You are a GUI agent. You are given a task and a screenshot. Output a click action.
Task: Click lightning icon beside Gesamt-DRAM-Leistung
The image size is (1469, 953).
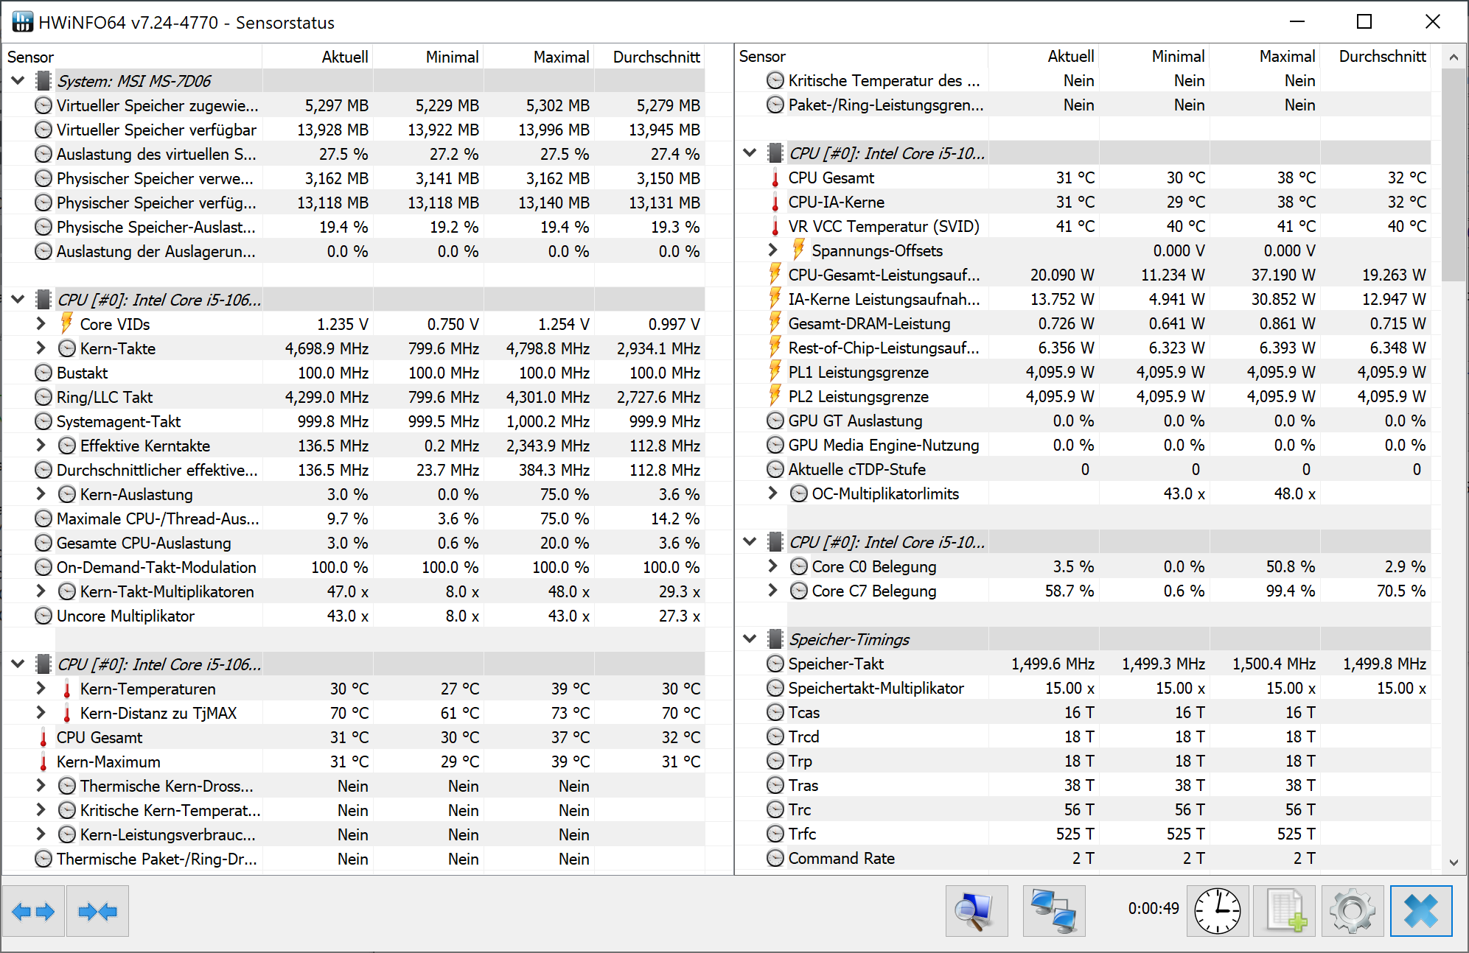(775, 323)
